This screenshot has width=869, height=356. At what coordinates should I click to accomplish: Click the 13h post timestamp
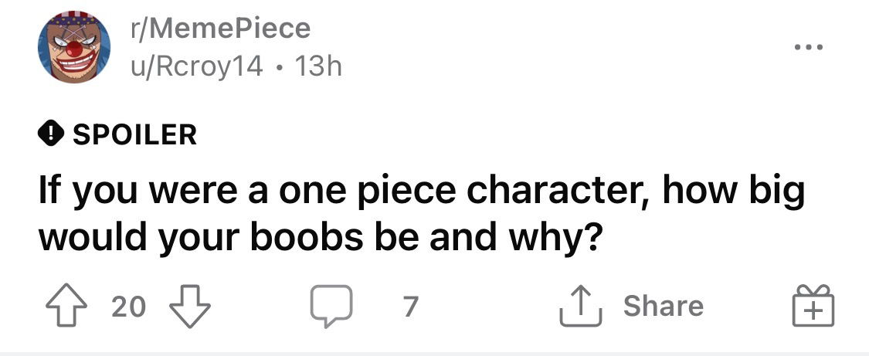click(x=318, y=67)
